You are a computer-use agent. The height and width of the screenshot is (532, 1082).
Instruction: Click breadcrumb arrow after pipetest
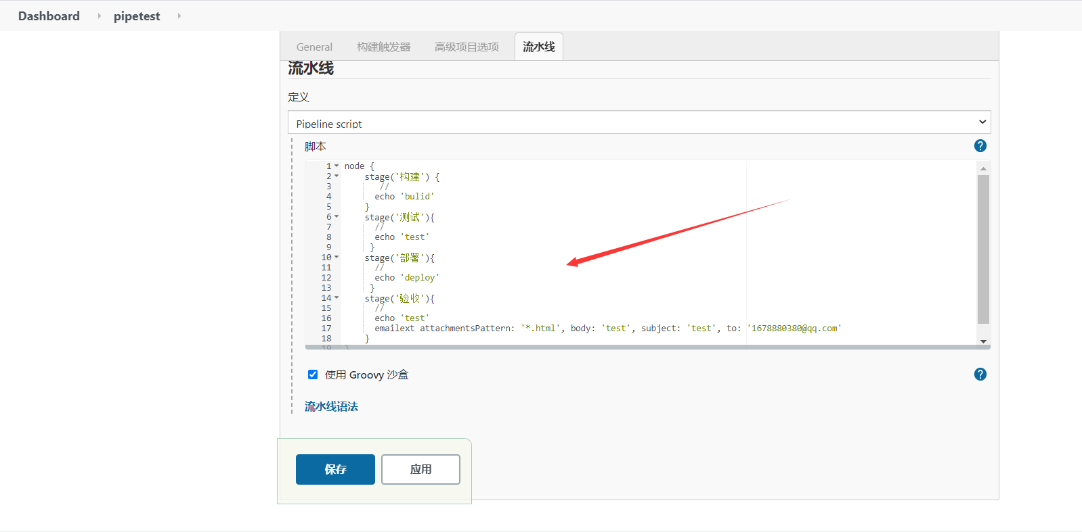click(x=179, y=16)
